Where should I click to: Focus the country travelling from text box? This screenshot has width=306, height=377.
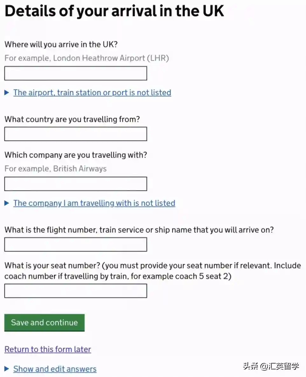[76, 134]
